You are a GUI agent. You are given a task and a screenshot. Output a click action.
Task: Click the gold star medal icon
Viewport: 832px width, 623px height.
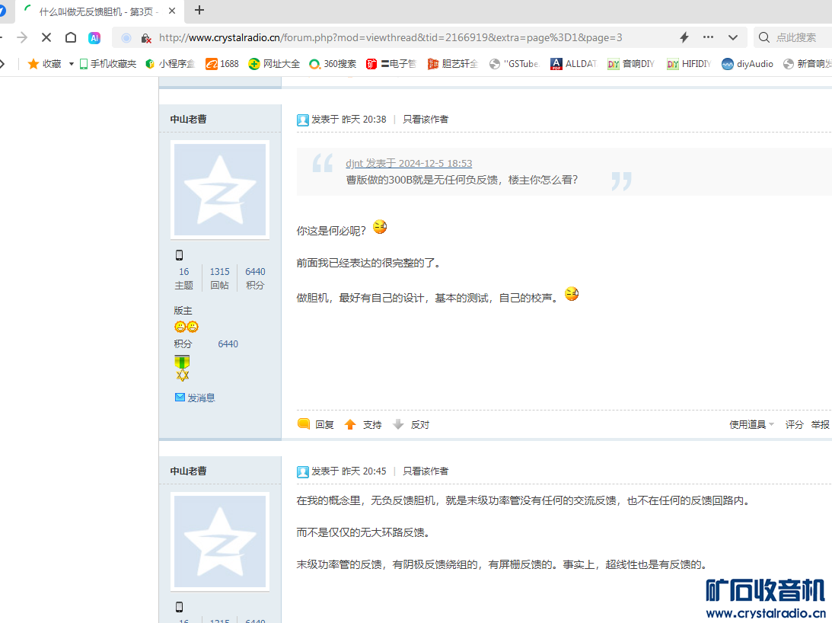tap(183, 375)
